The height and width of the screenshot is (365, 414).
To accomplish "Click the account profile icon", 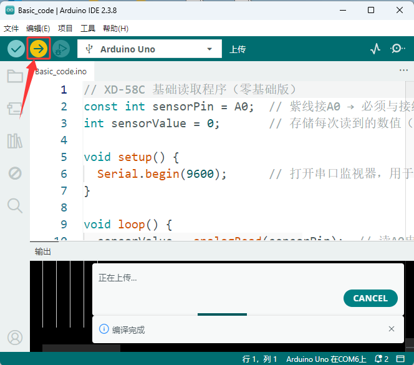I will 15,338.
